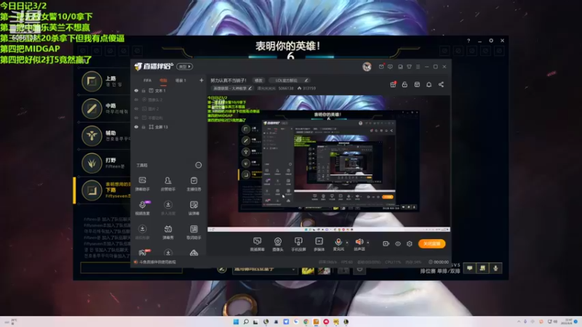Viewport: 582px width, 327px height.
Task: Collapse the 工具箱 toolbox with circle button
Action: 199,165
